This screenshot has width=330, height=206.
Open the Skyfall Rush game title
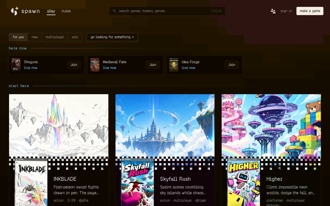tap(175, 179)
